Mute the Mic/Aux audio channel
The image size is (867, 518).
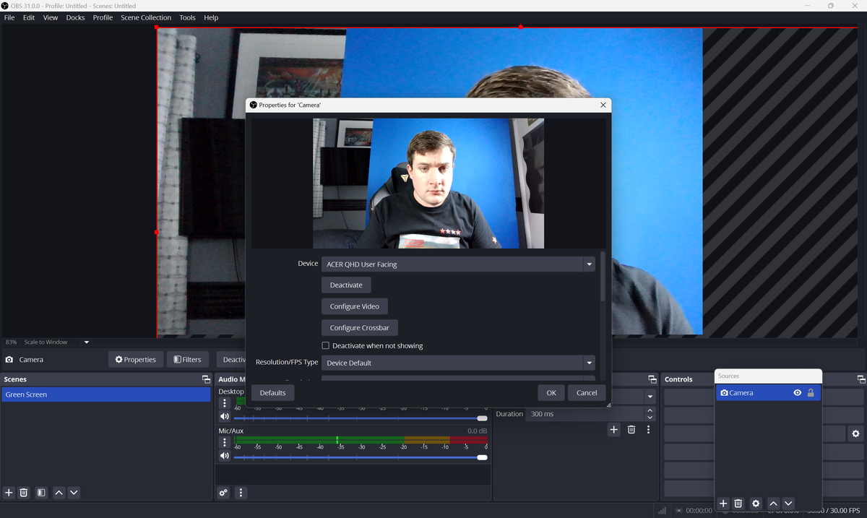click(x=224, y=456)
